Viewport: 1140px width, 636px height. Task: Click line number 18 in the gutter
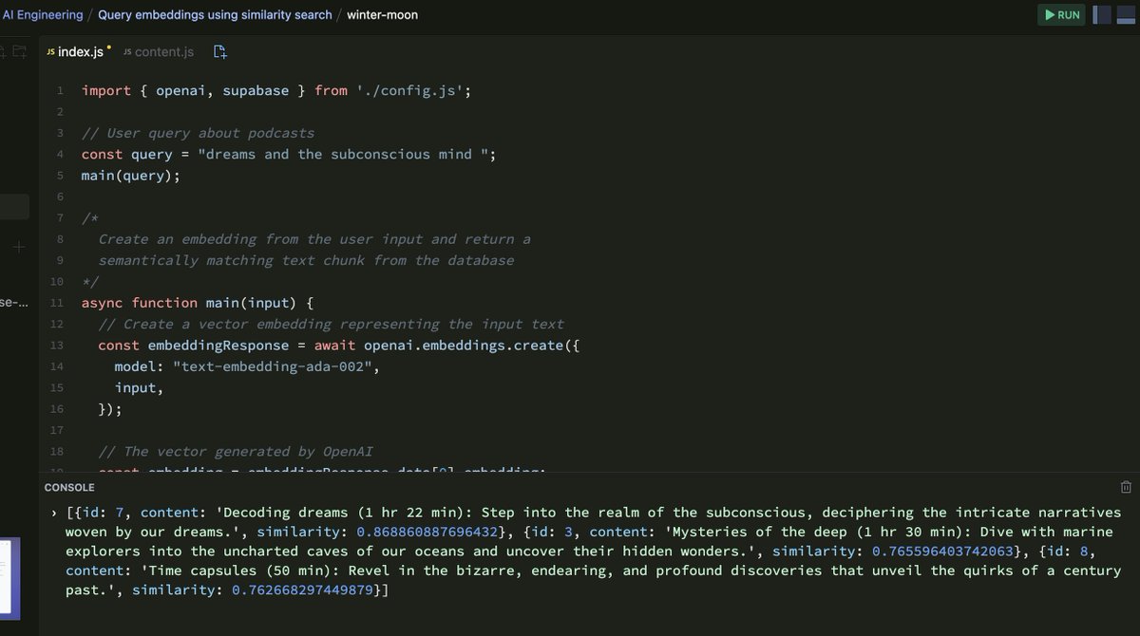pyautogui.click(x=56, y=451)
